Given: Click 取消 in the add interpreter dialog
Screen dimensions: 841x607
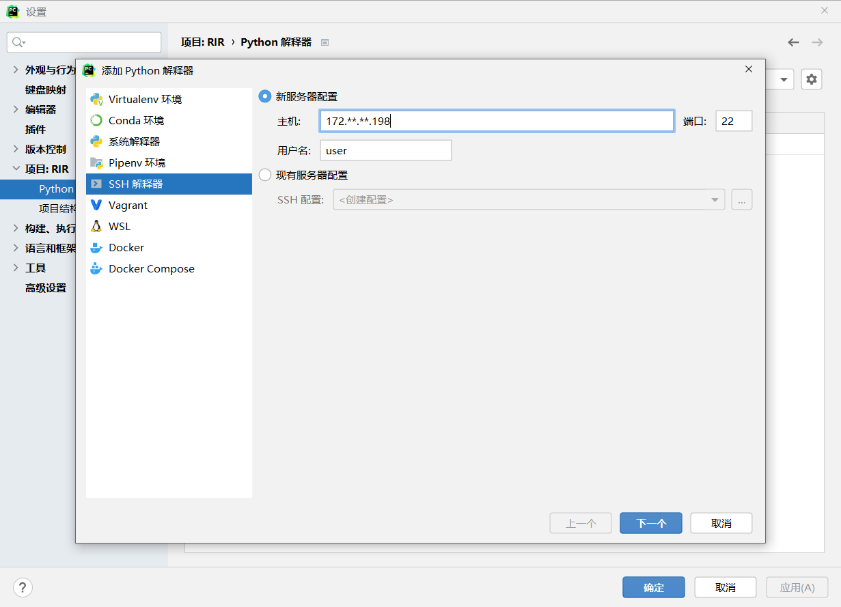Looking at the screenshot, I should [x=721, y=523].
